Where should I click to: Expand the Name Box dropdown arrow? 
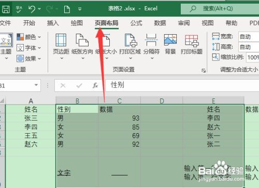click(36, 85)
